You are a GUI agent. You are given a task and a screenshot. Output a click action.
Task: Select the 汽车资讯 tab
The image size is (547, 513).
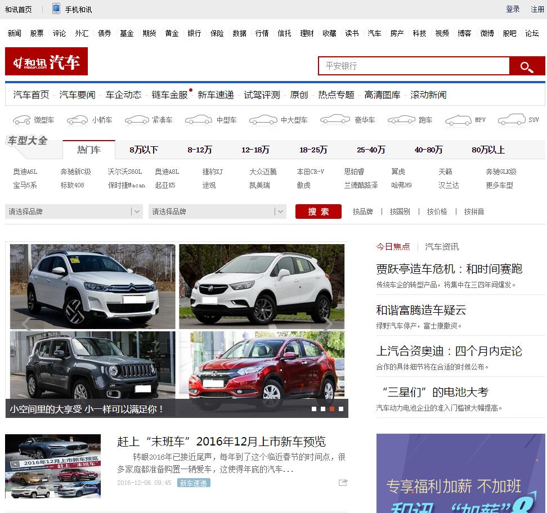(442, 247)
